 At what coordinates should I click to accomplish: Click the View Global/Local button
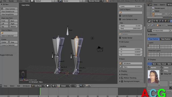point(9,12)
